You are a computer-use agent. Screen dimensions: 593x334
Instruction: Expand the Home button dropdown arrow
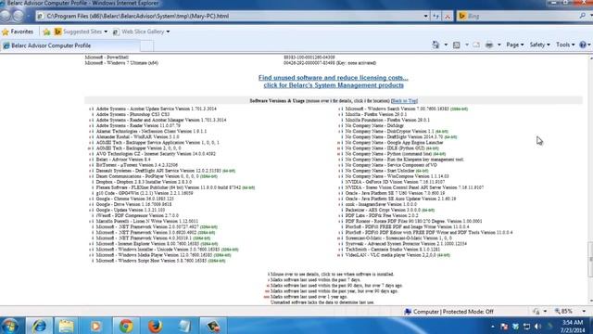[x=446, y=45]
